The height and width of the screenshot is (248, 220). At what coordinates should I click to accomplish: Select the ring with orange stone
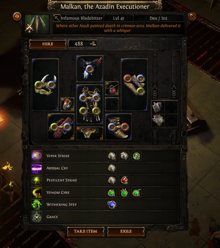(67, 104)
